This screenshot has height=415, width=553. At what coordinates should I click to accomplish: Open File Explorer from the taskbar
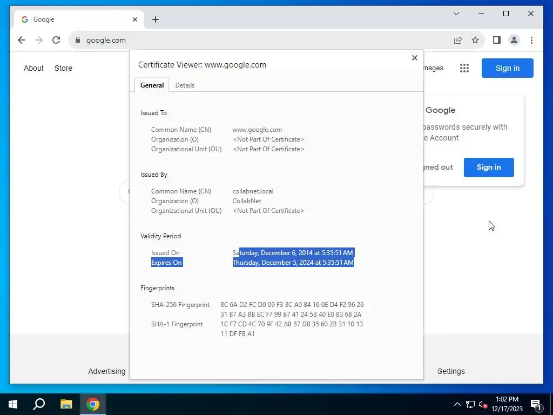(x=66, y=404)
